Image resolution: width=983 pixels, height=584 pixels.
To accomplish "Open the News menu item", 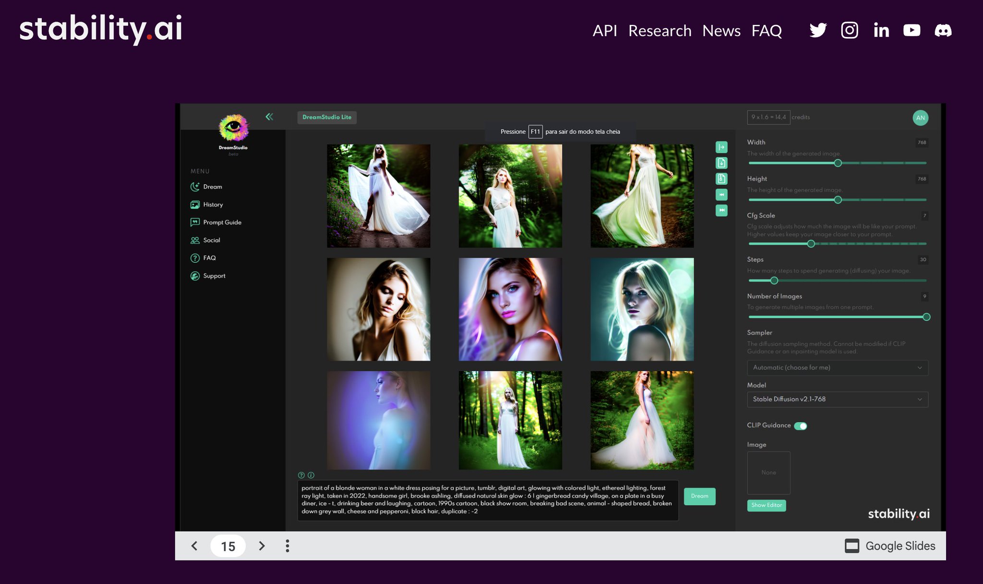I will click(721, 30).
